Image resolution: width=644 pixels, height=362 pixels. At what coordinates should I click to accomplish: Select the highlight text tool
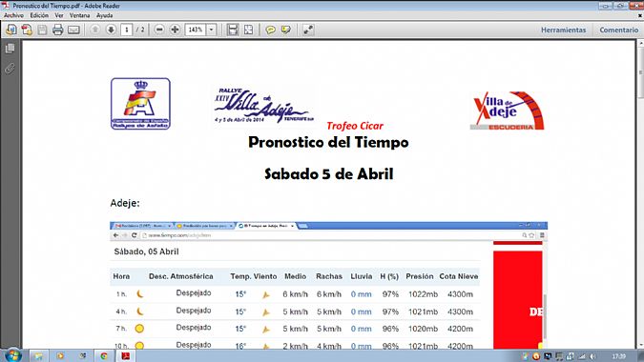pyautogui.click(x=286, y=30)
